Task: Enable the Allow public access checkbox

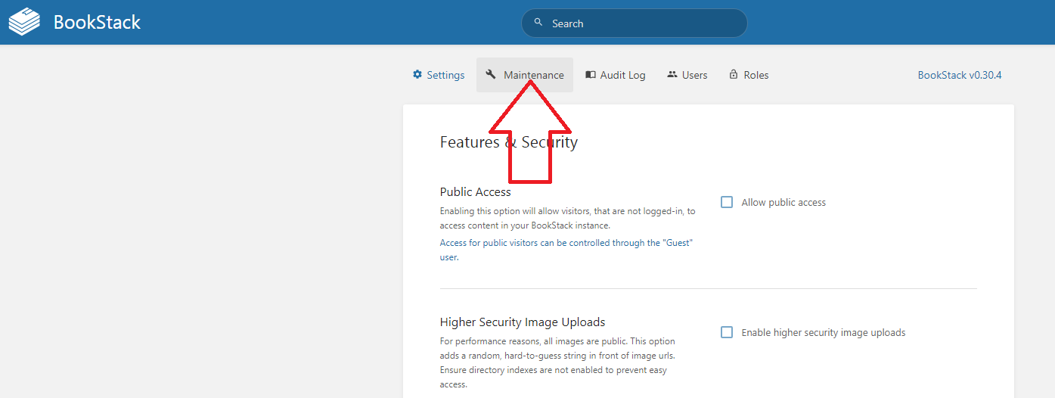Action: [x=727, y=202]
